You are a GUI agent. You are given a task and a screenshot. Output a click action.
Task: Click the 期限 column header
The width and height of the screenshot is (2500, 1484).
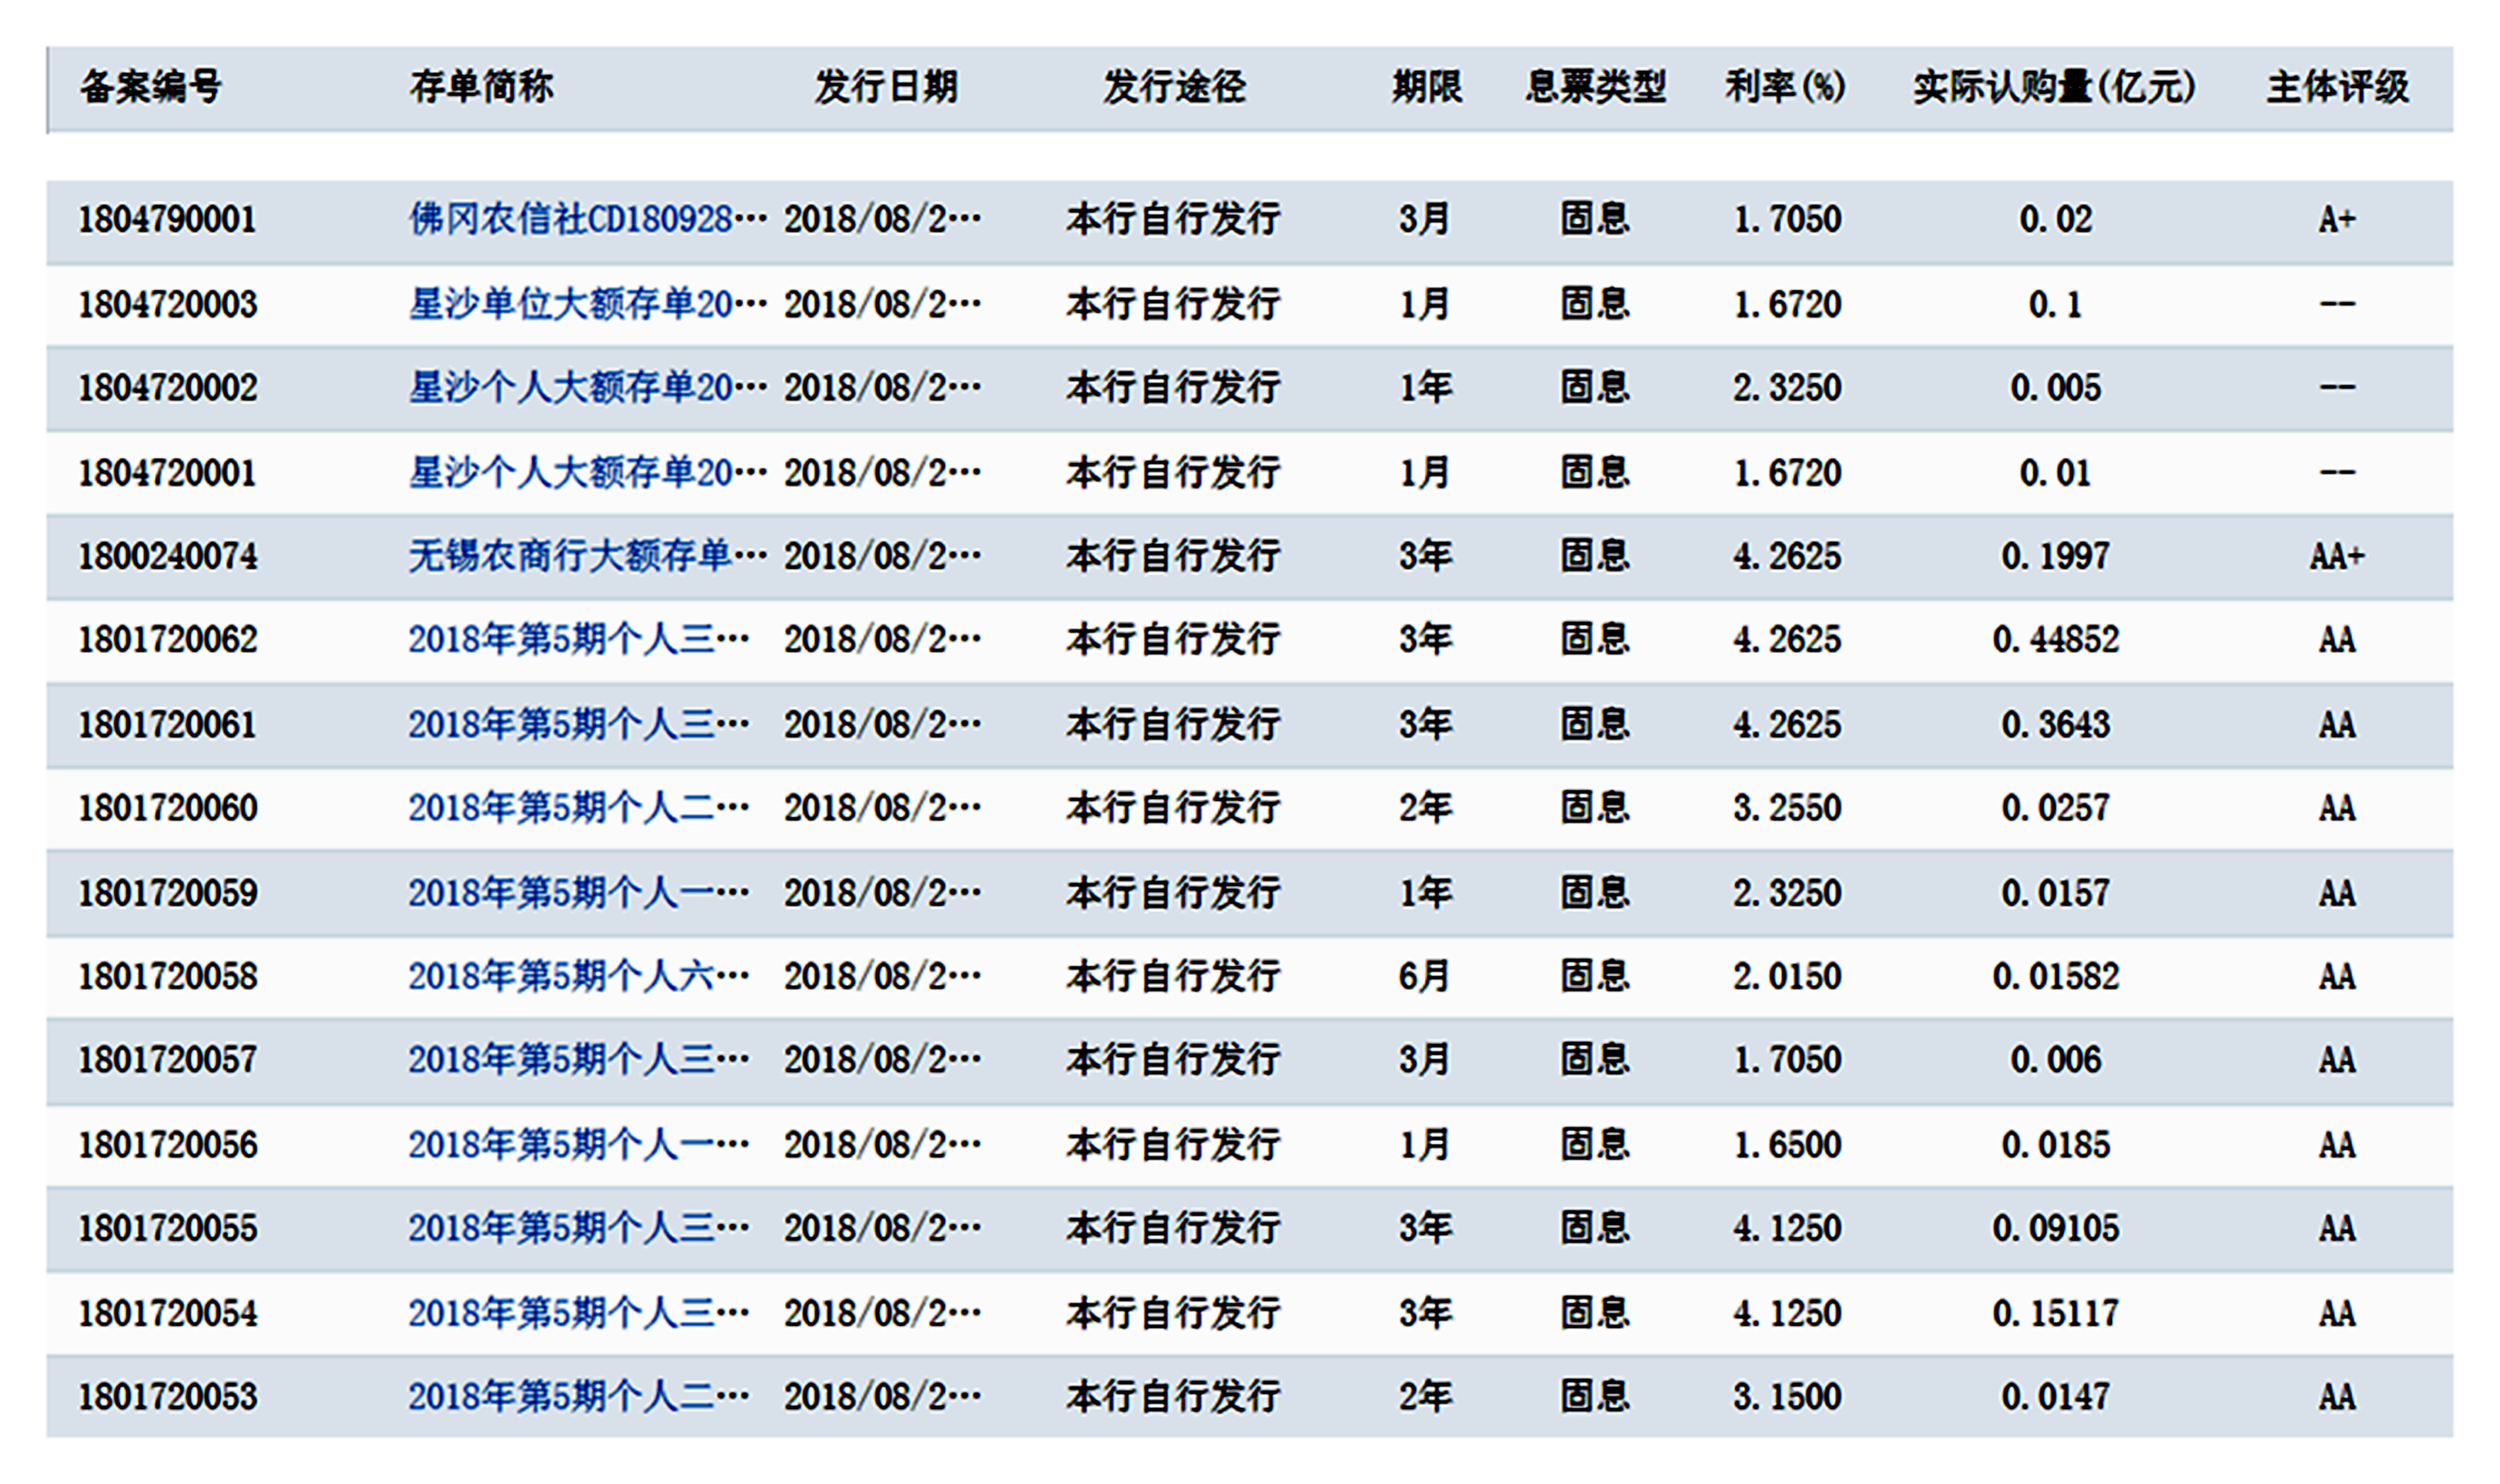pyautogui.click(x=1427, y=87)
